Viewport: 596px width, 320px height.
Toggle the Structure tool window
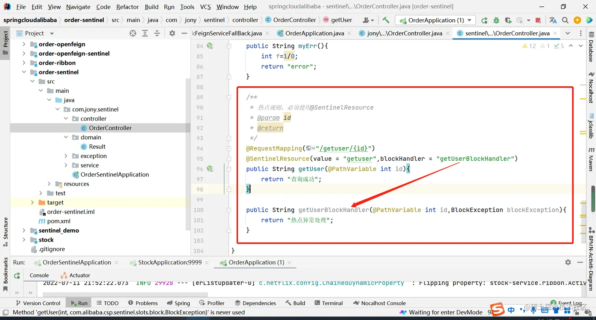tap(6, 231)
